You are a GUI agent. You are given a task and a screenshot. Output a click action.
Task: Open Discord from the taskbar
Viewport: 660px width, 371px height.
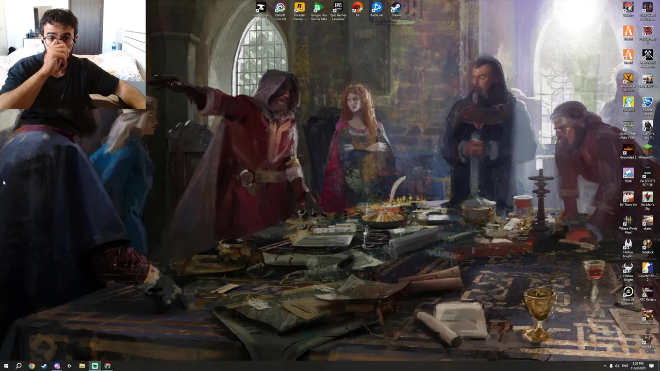[x=57, y=366]
